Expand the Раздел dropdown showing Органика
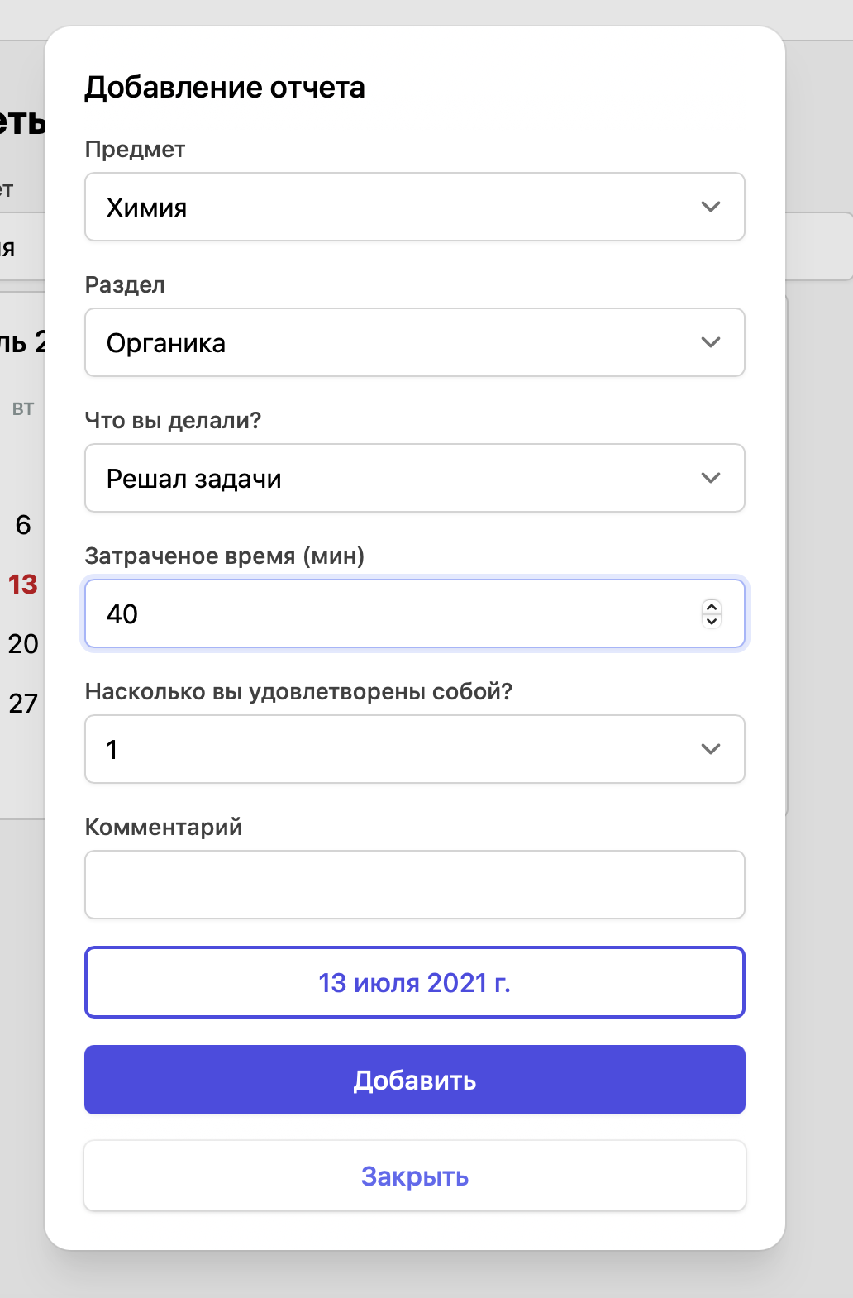The width and height of the screenshot is (853, 1298). [397, 342]
